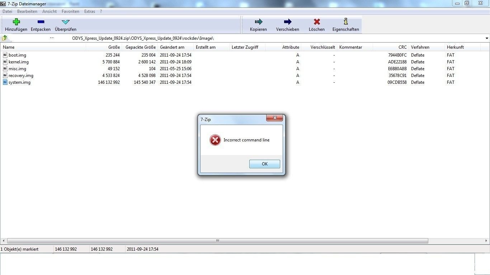Open the Extras menu

pos(90,11)
